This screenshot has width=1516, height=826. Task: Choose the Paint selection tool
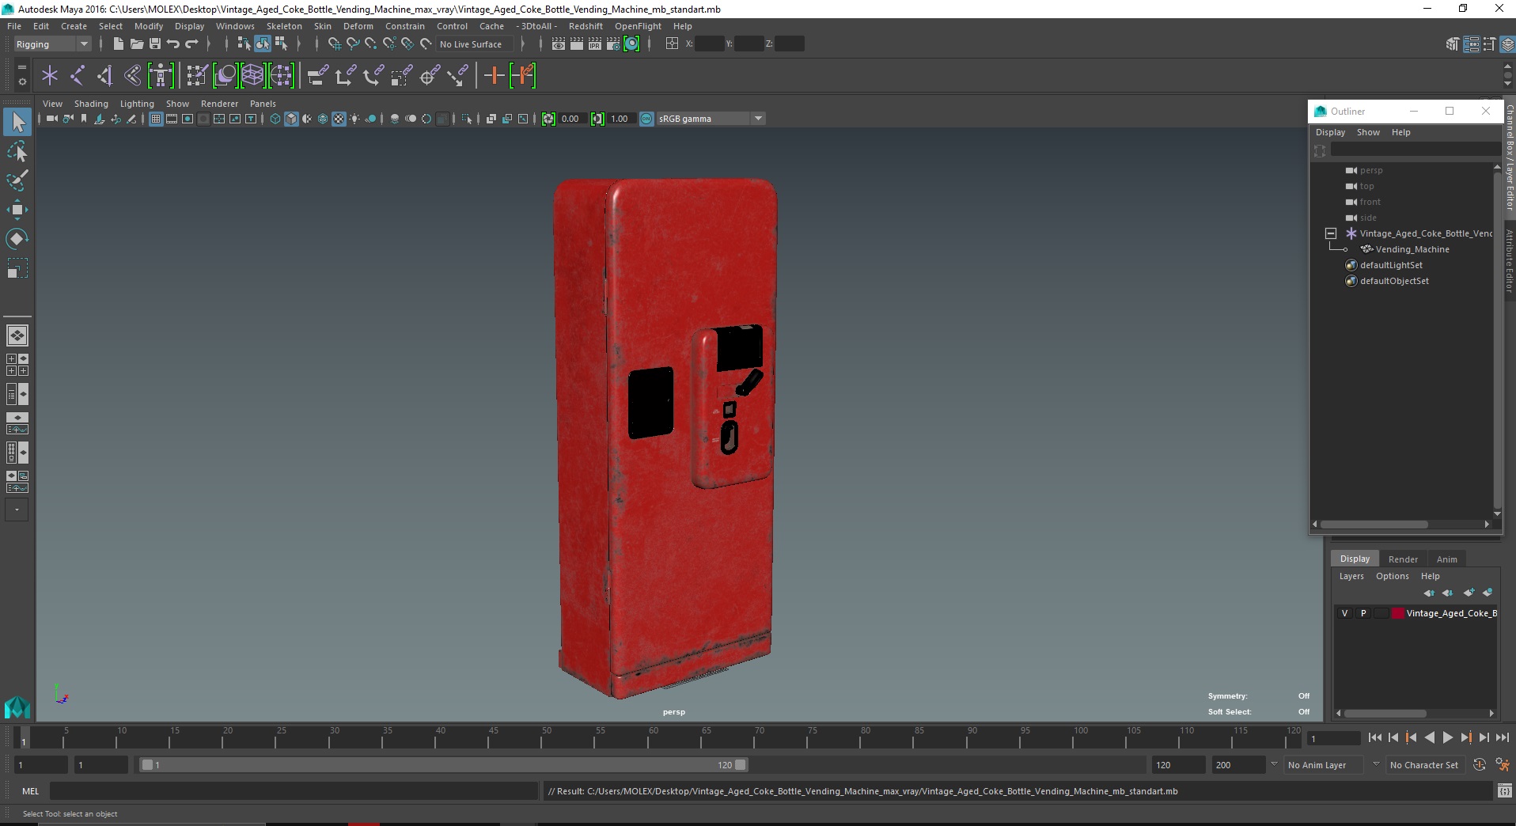(x=17, y=180)
